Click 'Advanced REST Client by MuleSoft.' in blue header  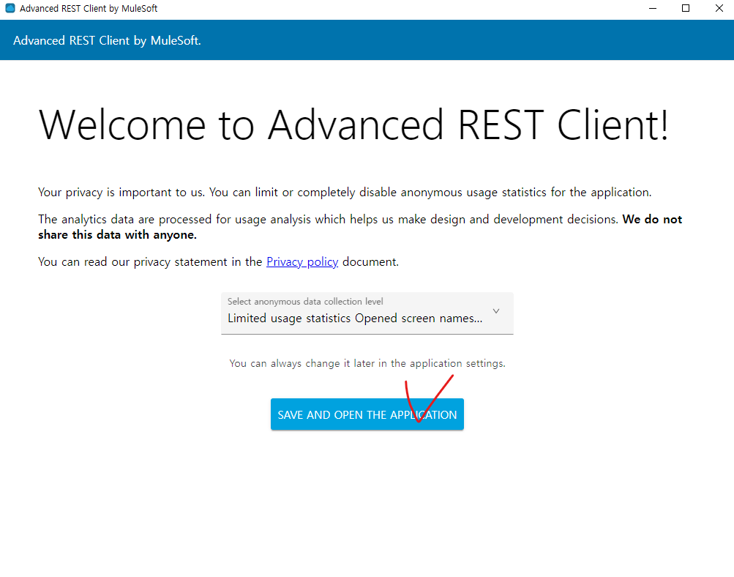point(107,41)
